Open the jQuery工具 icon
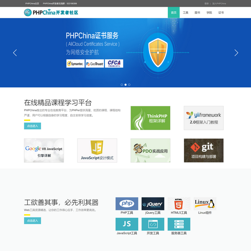Image resolution: width=251 pixels, height=251 pixels. point(153,204)
